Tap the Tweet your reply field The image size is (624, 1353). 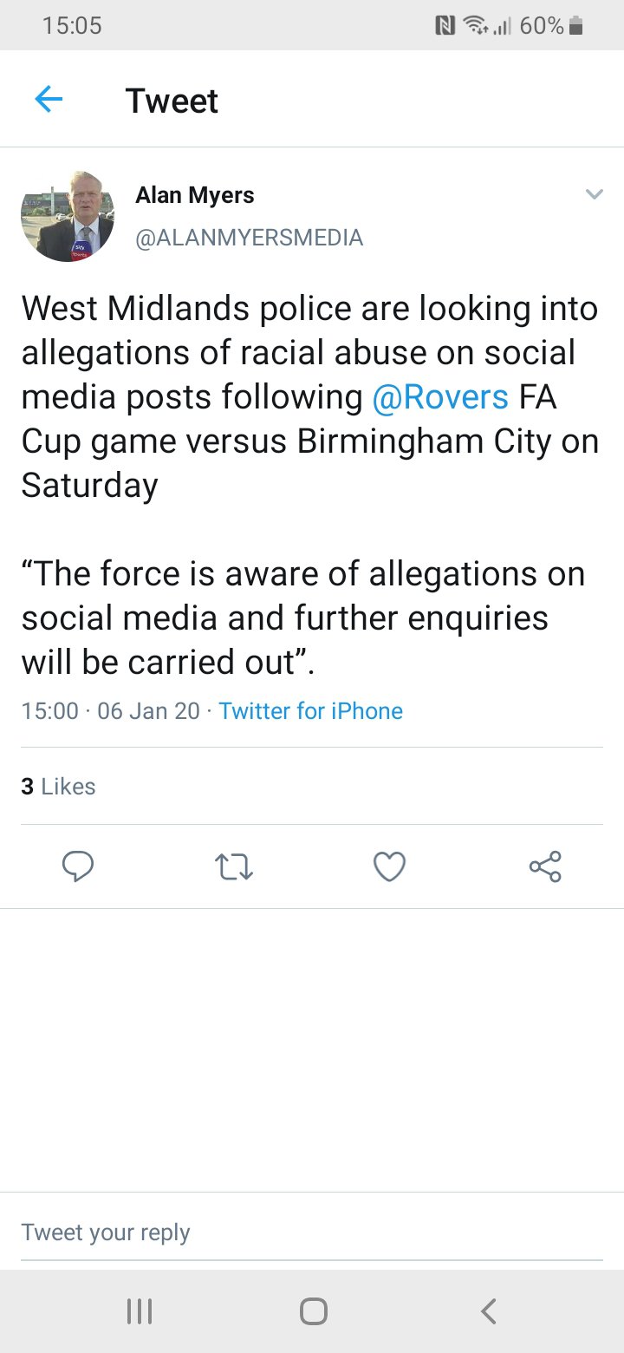click(312, 1232)
